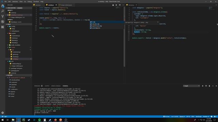This screenshot has width=218, height=122.
Task: Click the UTF-8 encoding indicator
Action: click(x=188, y=117)
